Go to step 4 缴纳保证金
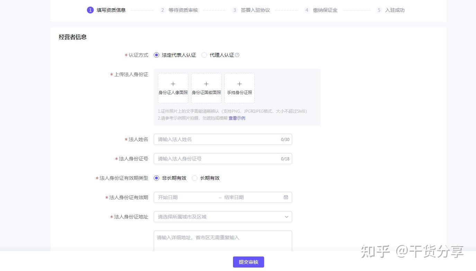The image size is (476, 271). pyautogui.click(x=321, y=10)
